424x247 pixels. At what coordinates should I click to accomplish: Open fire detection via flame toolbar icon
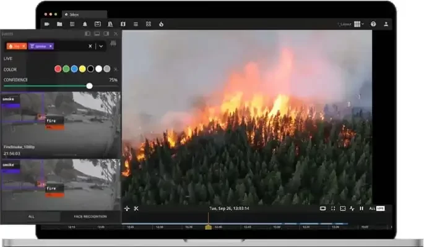pyautogui.click(x=161, y=24)
